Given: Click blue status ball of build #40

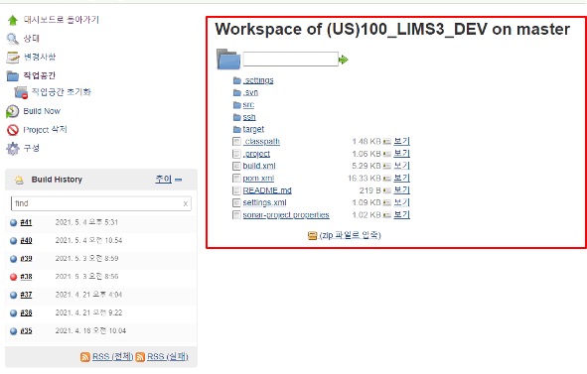Looking at the screenshot, I should (14, 241).
